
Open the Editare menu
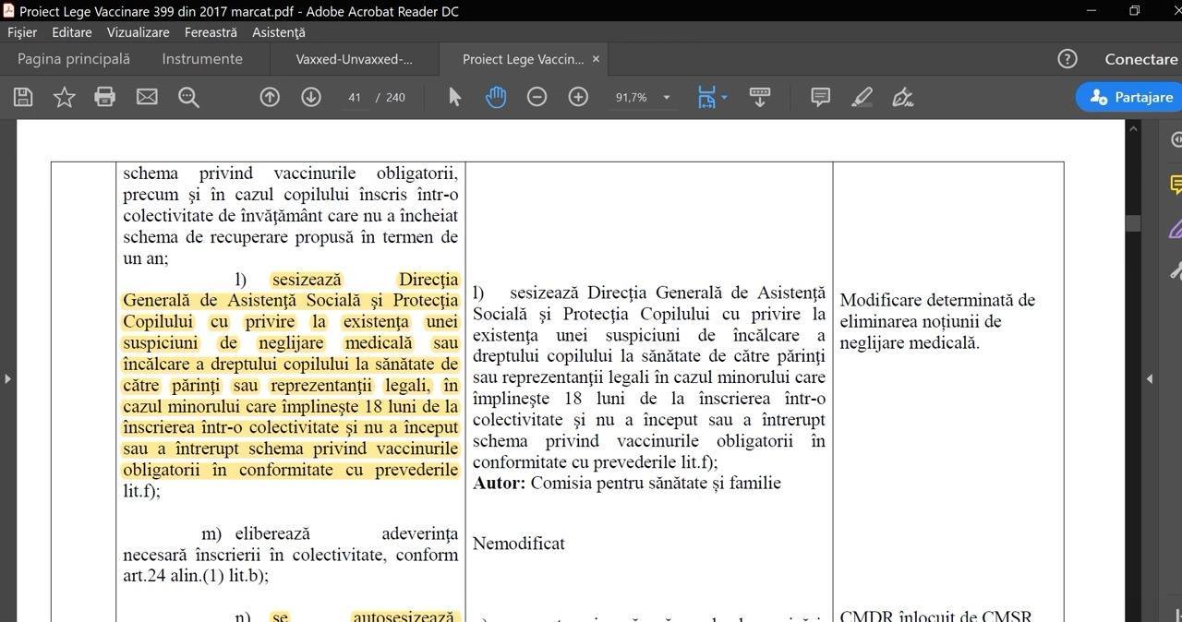click(x=72, y=32)
